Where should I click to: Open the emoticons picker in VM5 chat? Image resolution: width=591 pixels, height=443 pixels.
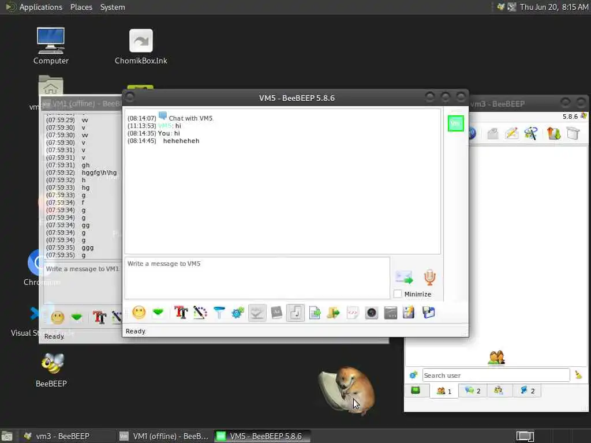(139, 313)
